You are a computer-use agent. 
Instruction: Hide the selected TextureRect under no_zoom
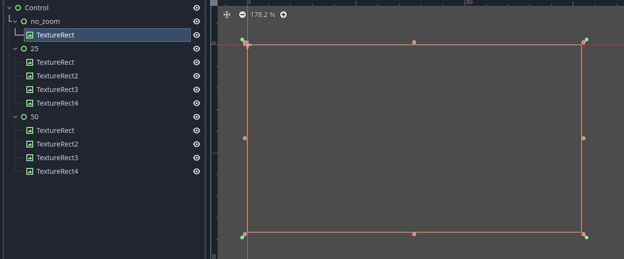pos(197,35)
